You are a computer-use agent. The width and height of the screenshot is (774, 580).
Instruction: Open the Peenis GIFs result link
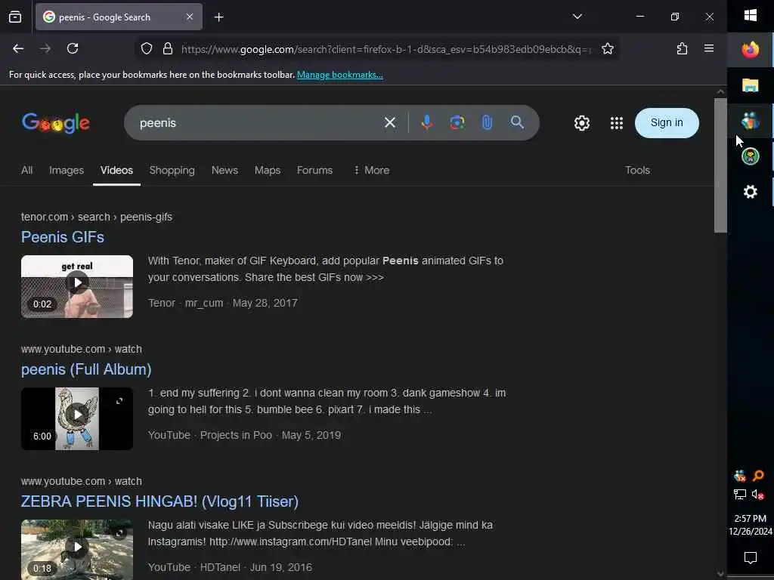(x=62, y=237)
